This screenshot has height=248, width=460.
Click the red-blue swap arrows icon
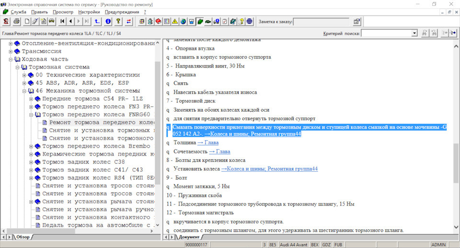[129, 22]
